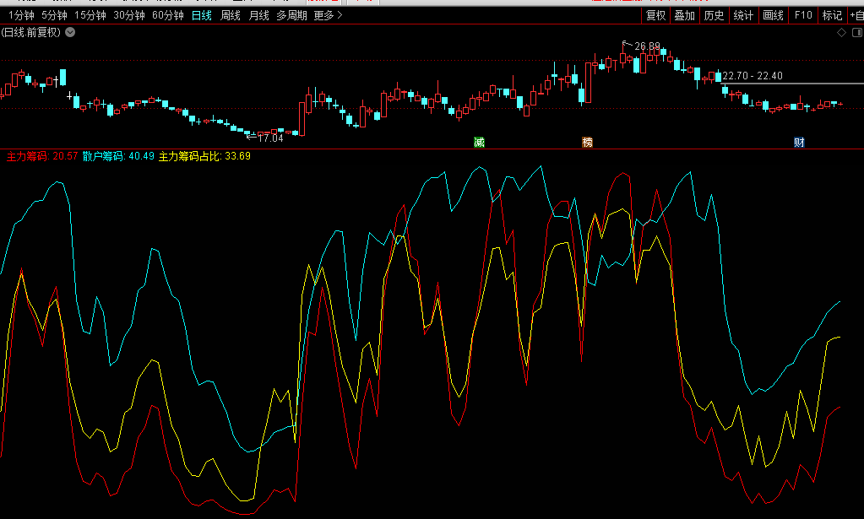Click the diamond icon at chart top-right
The height and width of the screenshot is (519, 864).
pos(841,33)
